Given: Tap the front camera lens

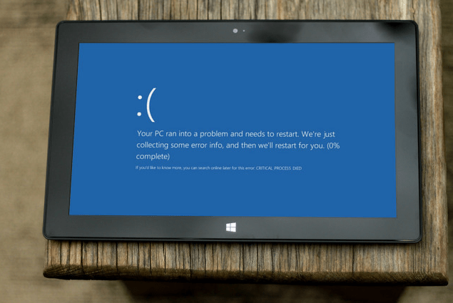Looking at the screenshot, I should point(234,31).
